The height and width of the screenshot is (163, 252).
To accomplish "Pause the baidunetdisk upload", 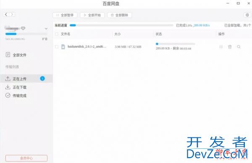I will (221, 47).
